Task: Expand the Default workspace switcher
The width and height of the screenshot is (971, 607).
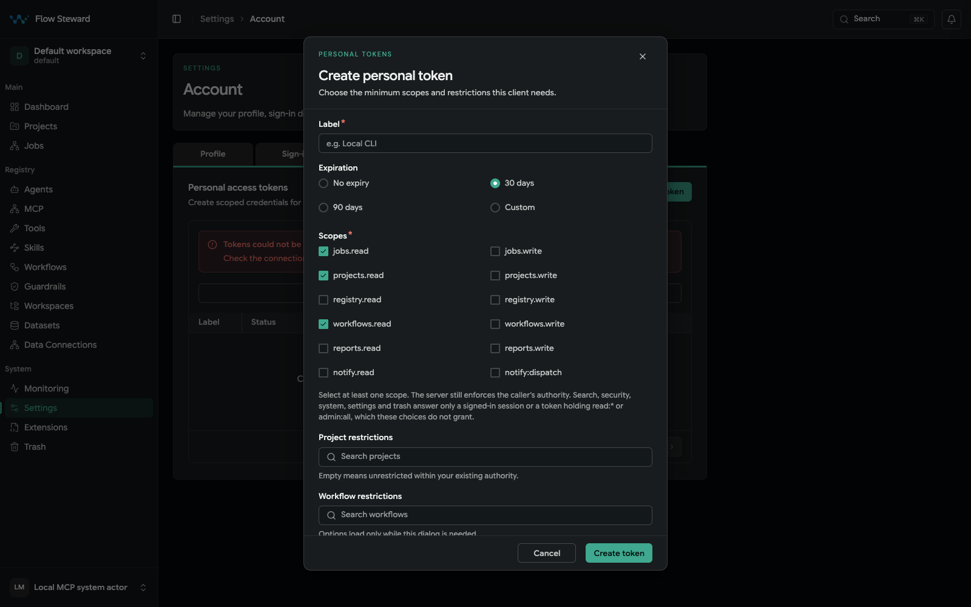Action: click(79, 56)
